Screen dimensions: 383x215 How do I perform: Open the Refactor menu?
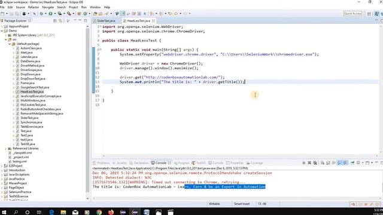(34, 7)
